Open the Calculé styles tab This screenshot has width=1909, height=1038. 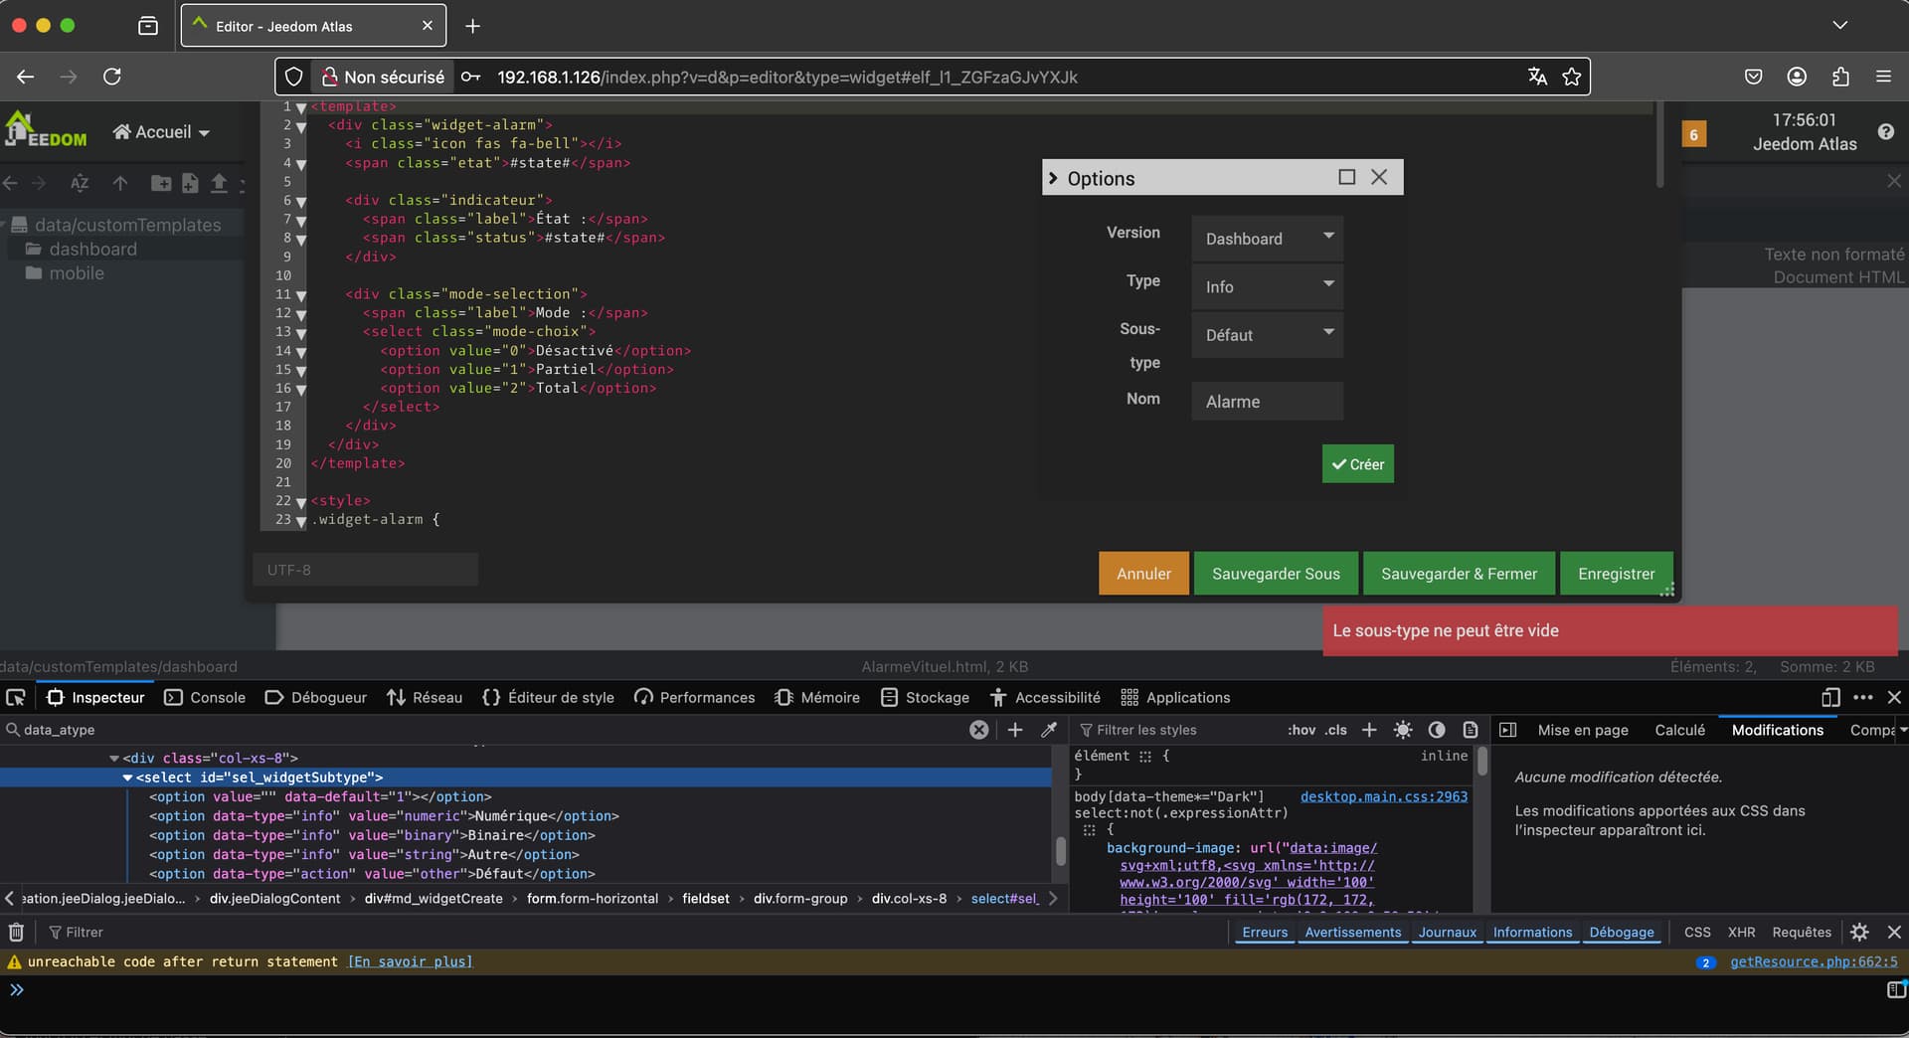coord(1679,730)
